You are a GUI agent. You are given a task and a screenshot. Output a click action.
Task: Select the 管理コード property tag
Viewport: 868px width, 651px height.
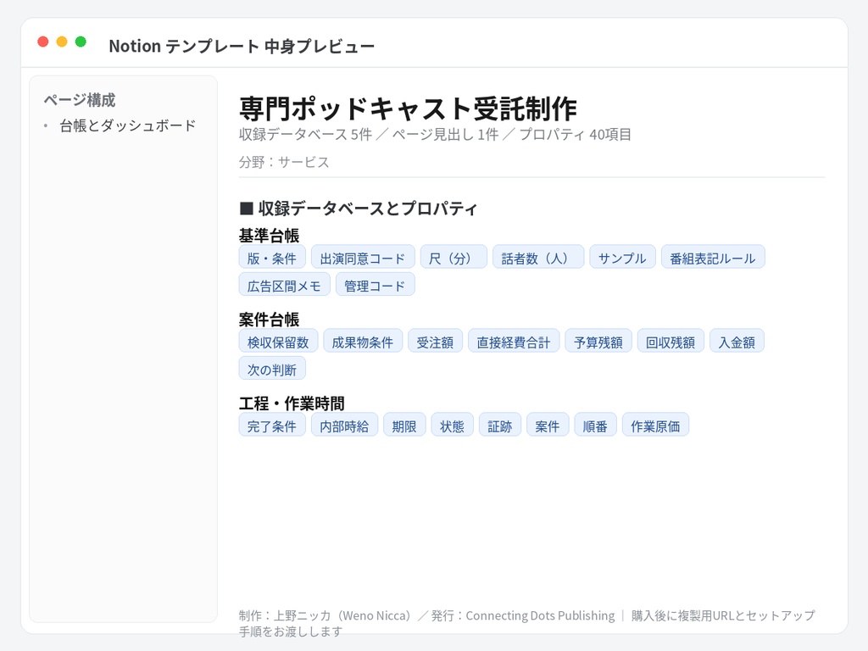coord(376,285)
